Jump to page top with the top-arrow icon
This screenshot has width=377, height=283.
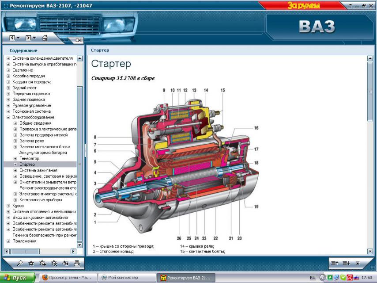358,263
